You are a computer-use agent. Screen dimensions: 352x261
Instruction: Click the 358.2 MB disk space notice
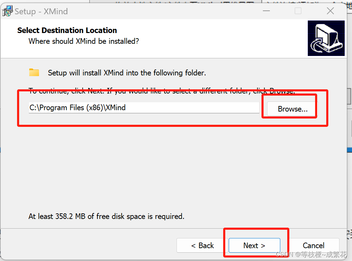pos(107,217)
